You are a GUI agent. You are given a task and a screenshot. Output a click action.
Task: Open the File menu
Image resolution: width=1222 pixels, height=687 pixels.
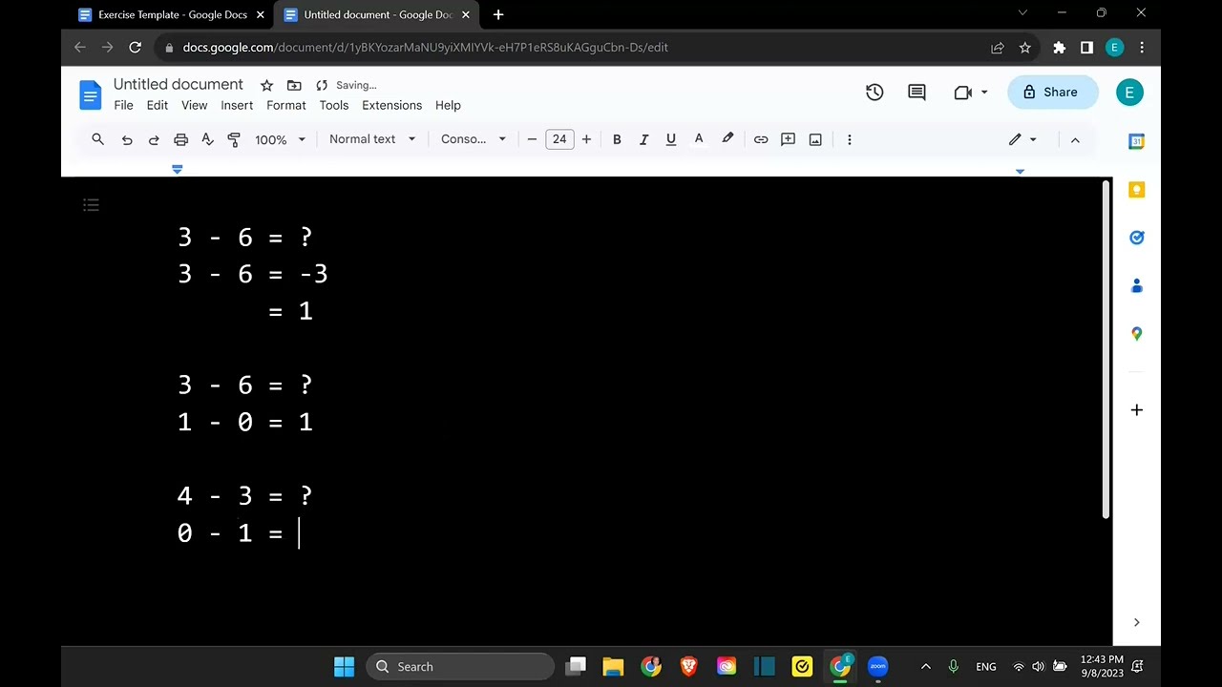[124, 106]
